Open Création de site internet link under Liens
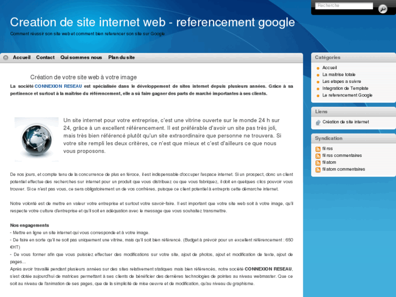 coord(345,122)
